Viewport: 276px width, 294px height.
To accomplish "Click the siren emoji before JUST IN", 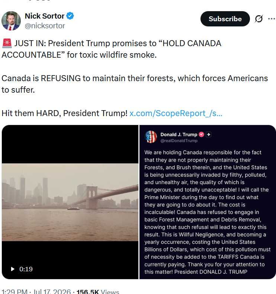I will click(7, 43).
